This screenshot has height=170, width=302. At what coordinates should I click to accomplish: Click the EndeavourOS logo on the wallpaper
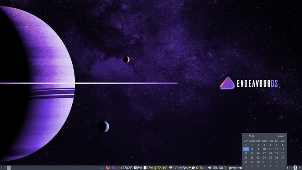[249, 83]
